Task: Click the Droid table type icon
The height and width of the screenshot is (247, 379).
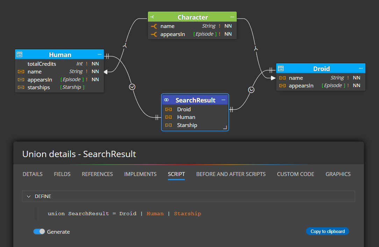Action: (281, 69)
